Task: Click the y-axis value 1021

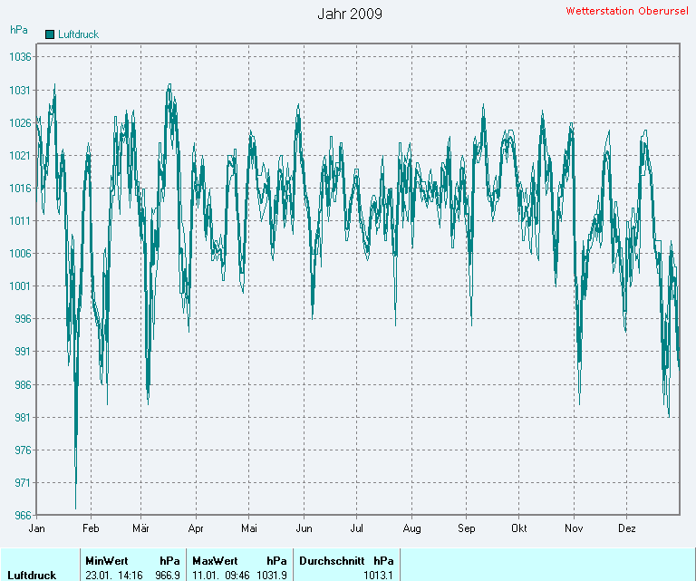Action: [x=21, y=156]
